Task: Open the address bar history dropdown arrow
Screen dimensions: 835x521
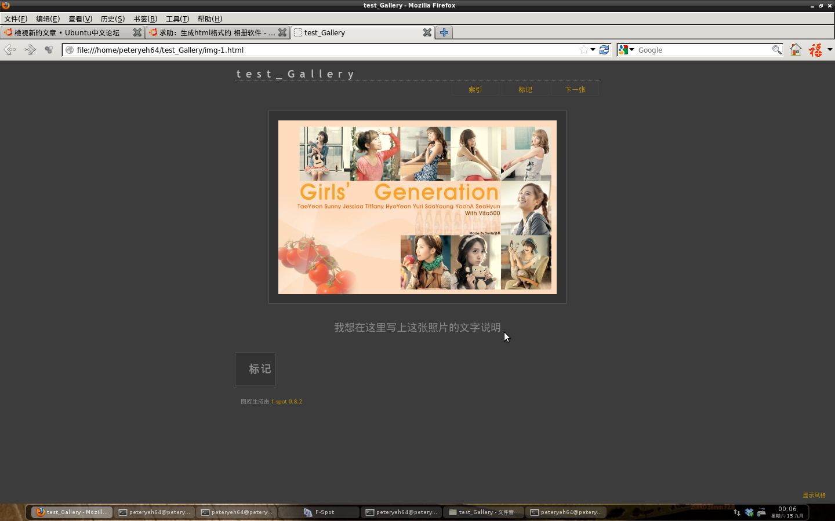Action: click(593, 50)
